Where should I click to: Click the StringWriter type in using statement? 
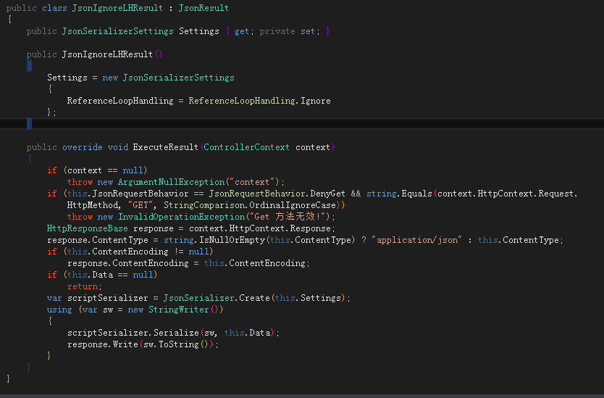(179, 310)
